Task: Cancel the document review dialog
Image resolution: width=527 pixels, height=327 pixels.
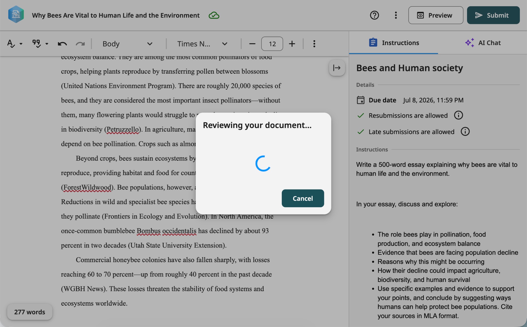Action: (x=303, y=198)
